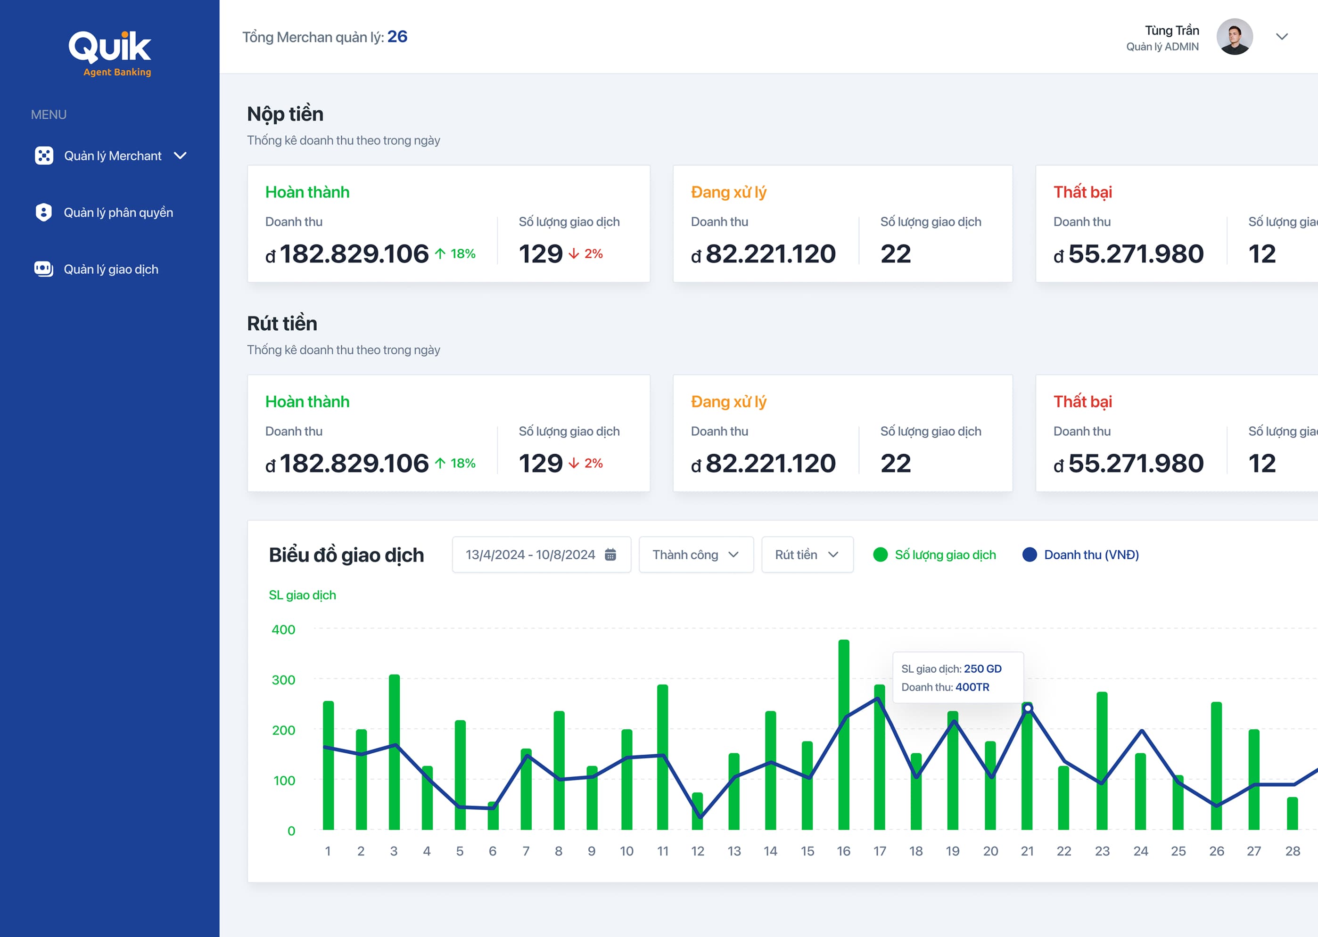1318x937 pixels.
Task: Click the MENU sidebar heading
Action: (49, 114)
